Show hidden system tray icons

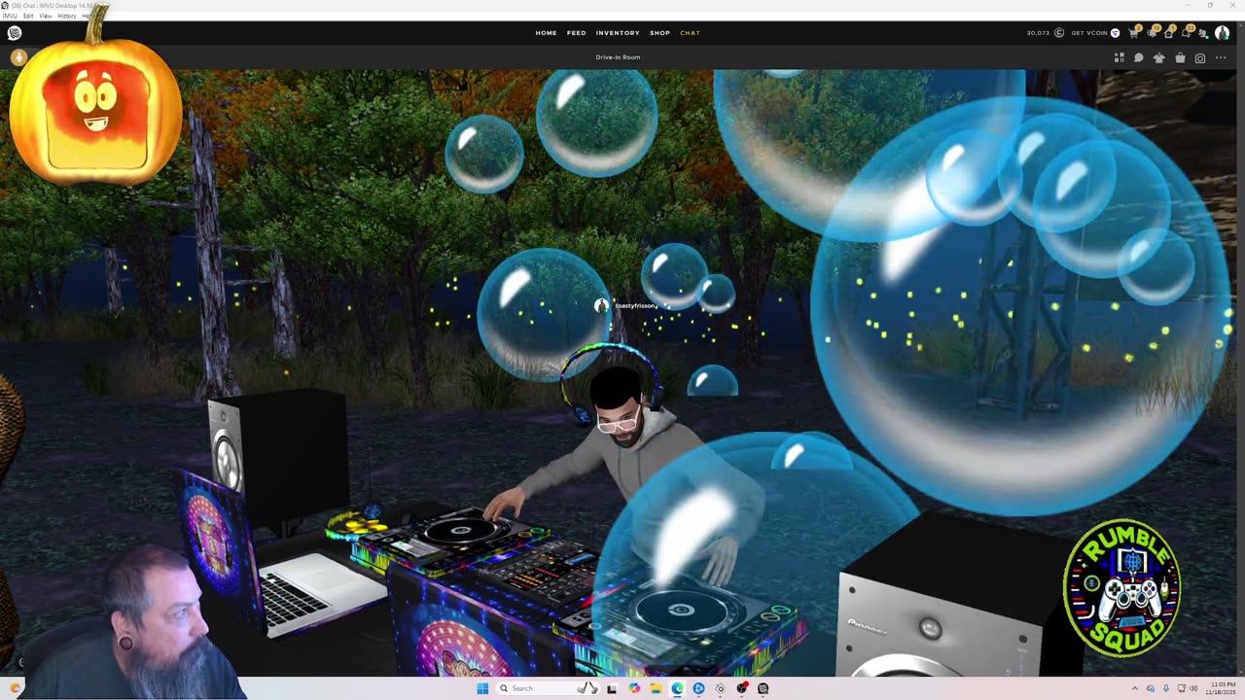click(x=1134, y=688)
